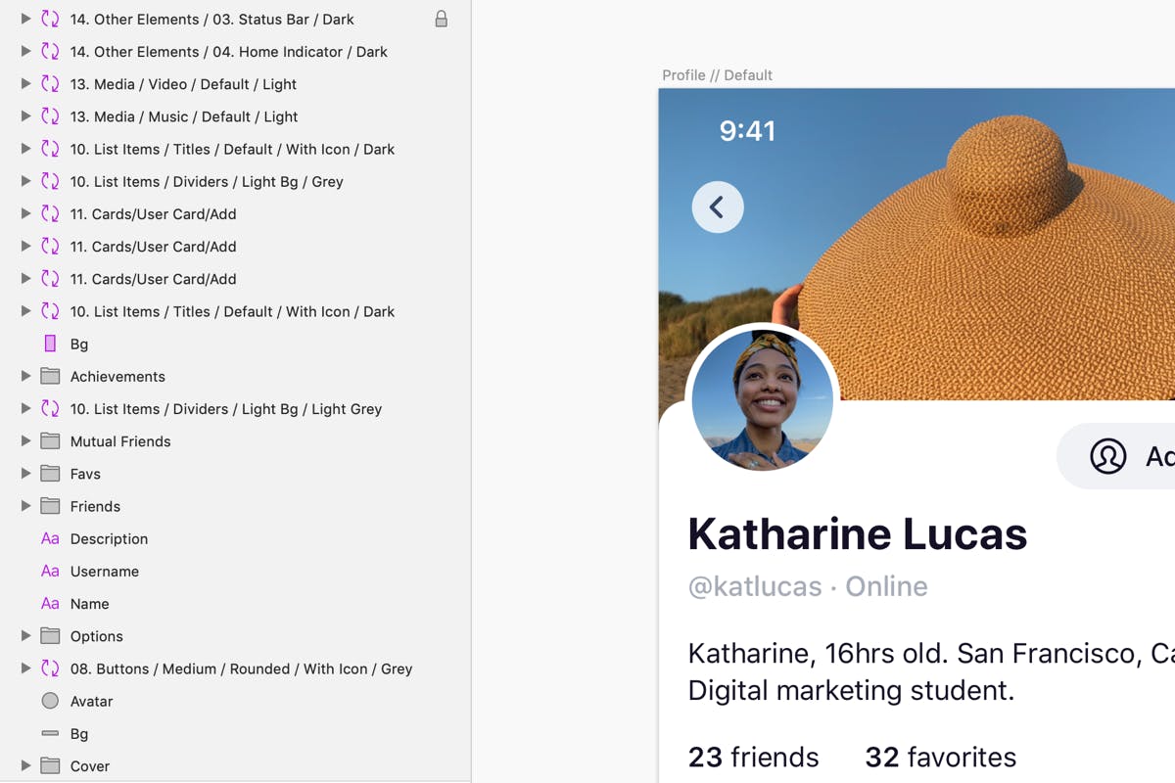The image size is (1175, 783).
Task: Select the 'Name' text layer name
Action: click(89, 603)
